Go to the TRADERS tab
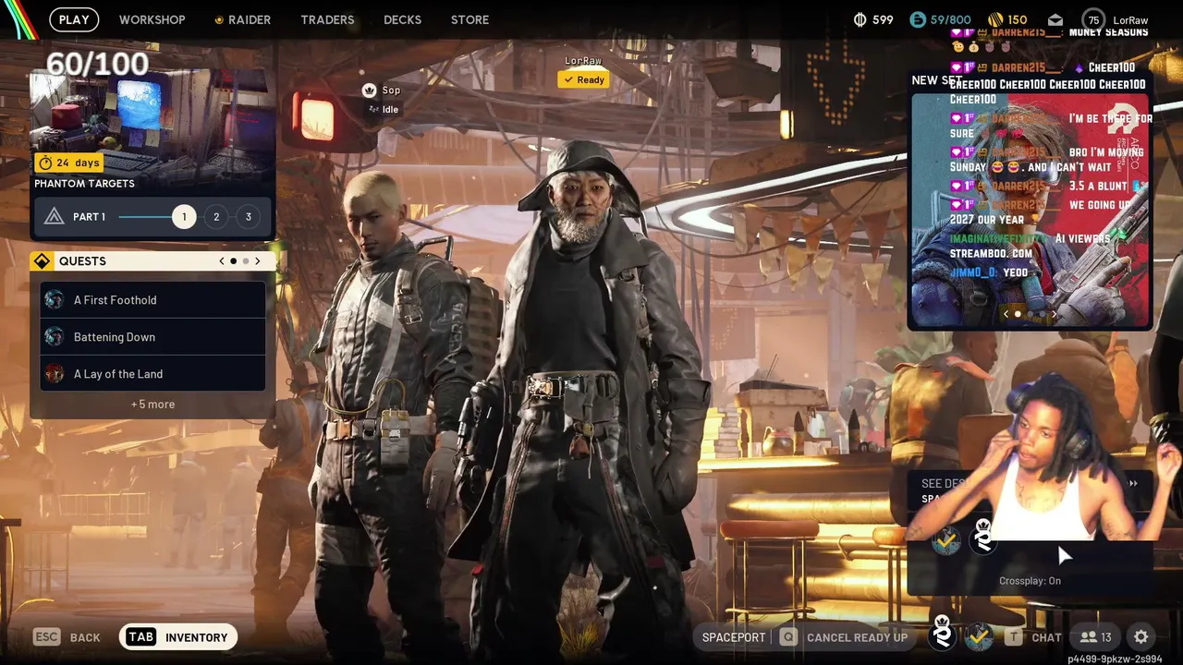 (x=327, y=19)
